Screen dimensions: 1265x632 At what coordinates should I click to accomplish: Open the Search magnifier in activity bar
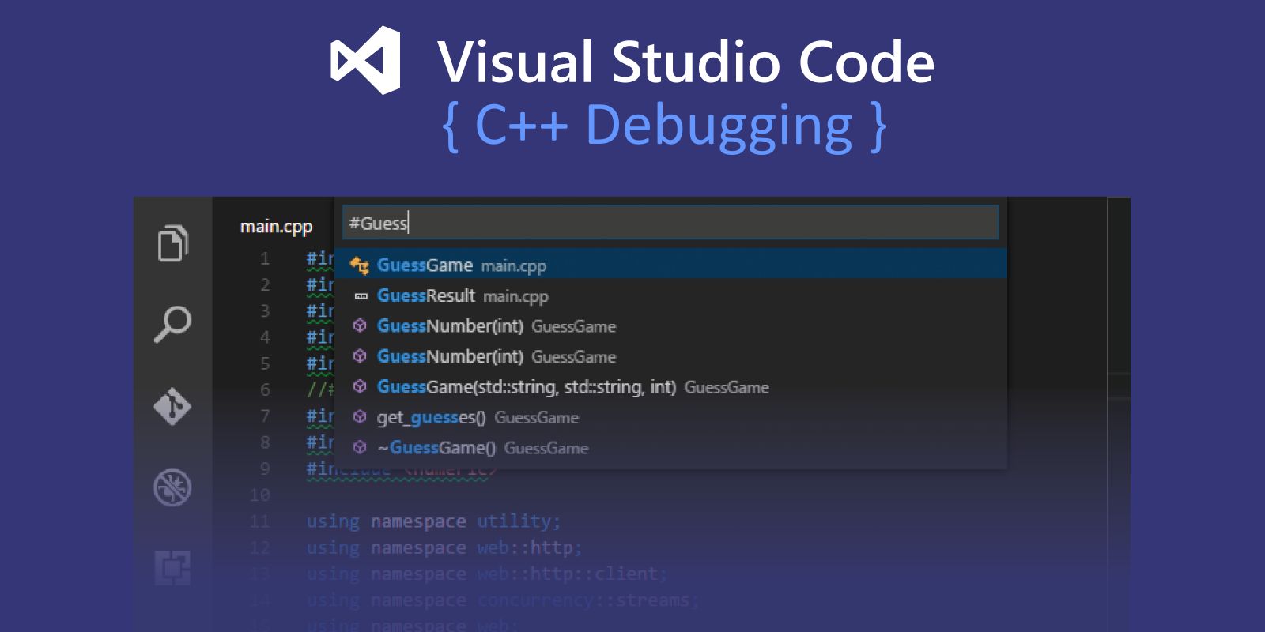173,324
